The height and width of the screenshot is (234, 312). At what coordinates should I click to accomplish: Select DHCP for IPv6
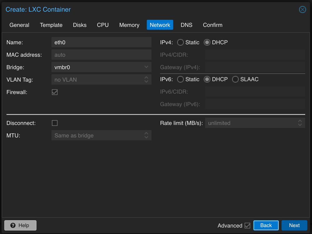207,79
